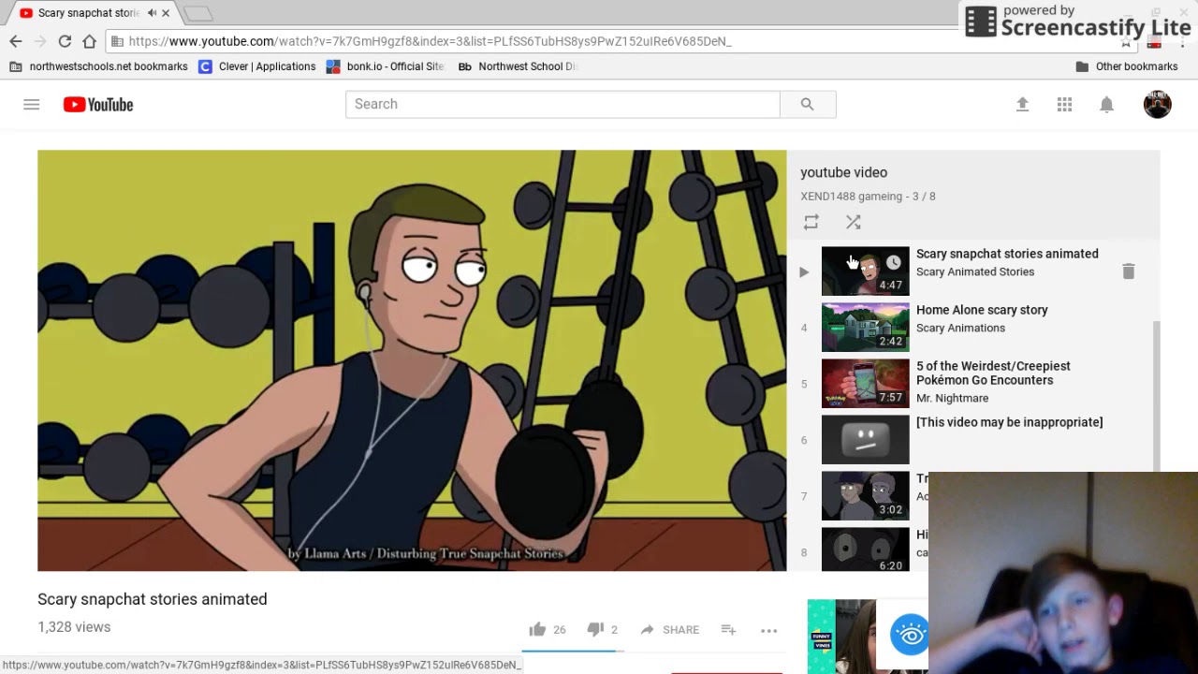Reload the page
Image resolution: width=1198 pixels, height=674 pixels.
point(65,41)
